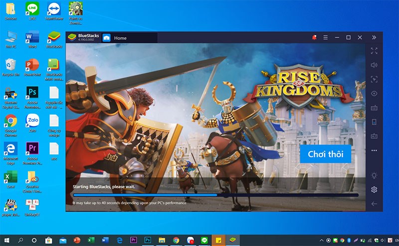Viewport: 399px width, 246px height.
Task: Lock mouse cursor in BlueStacks sidebar
Action: pos(374,79)
